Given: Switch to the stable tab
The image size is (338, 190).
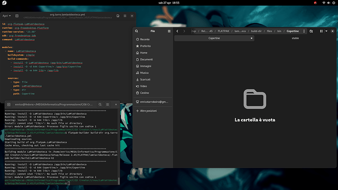Looking at the screenshot, I should click(x=295, y=38).
